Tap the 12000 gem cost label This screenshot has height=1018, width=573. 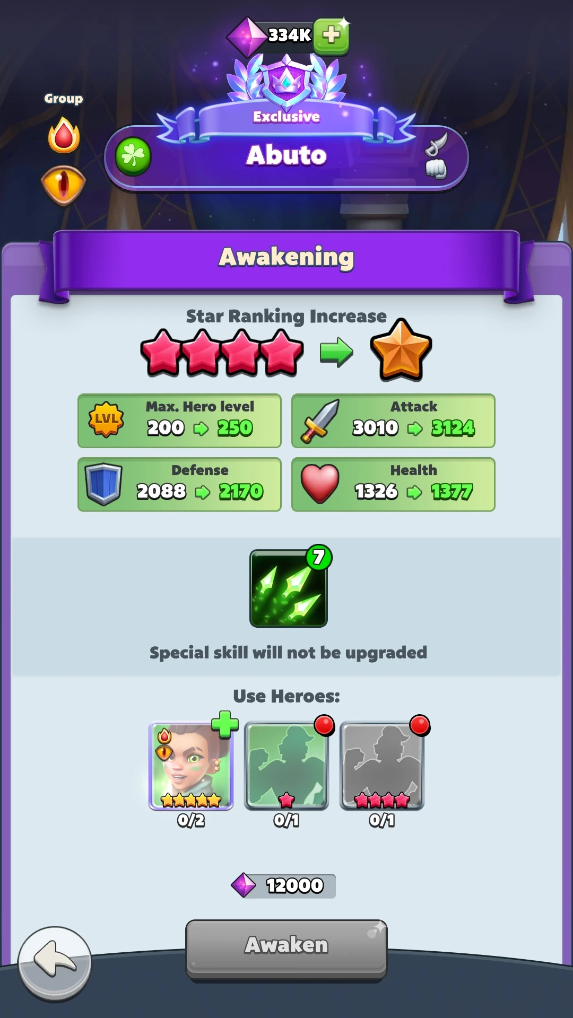284,885
